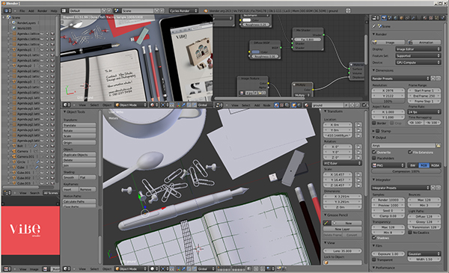Viewport: 449px width, 273px height.
Task: Open the Cycles Render engine dropdown
Action: (183, 10)
